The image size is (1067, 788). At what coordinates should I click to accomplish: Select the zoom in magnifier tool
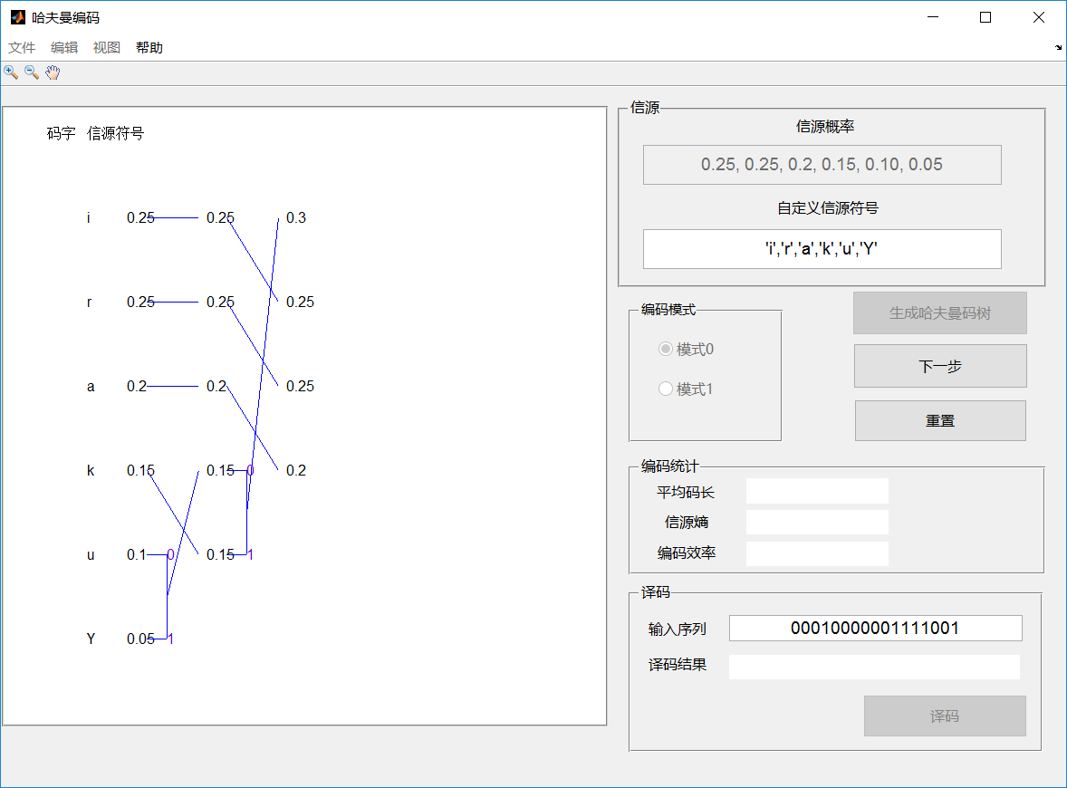point(11,72)
